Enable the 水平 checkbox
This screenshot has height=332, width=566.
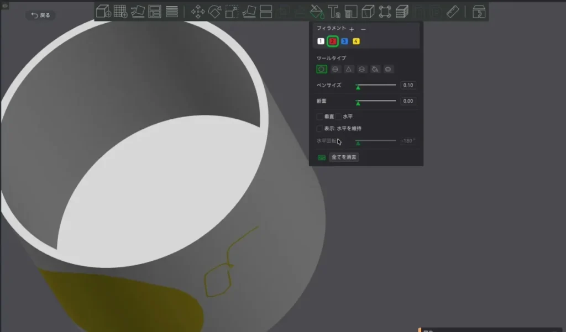(x=338, y=117)
